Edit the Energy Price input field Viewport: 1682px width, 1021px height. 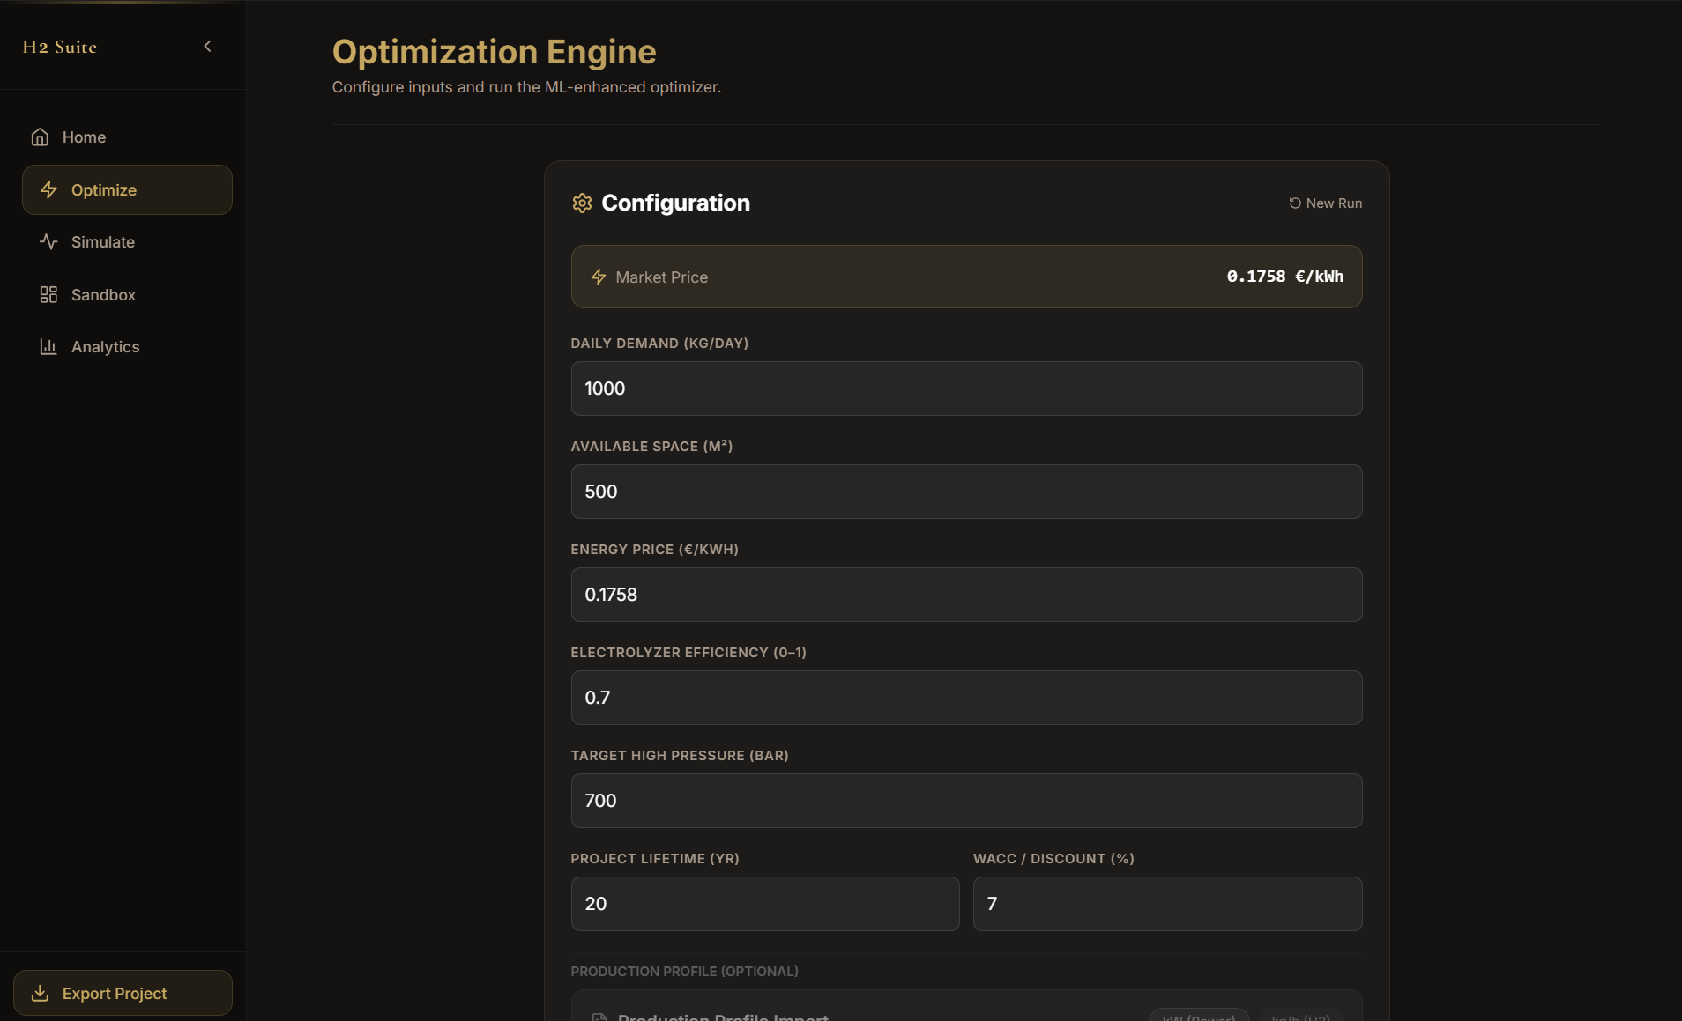966,595
